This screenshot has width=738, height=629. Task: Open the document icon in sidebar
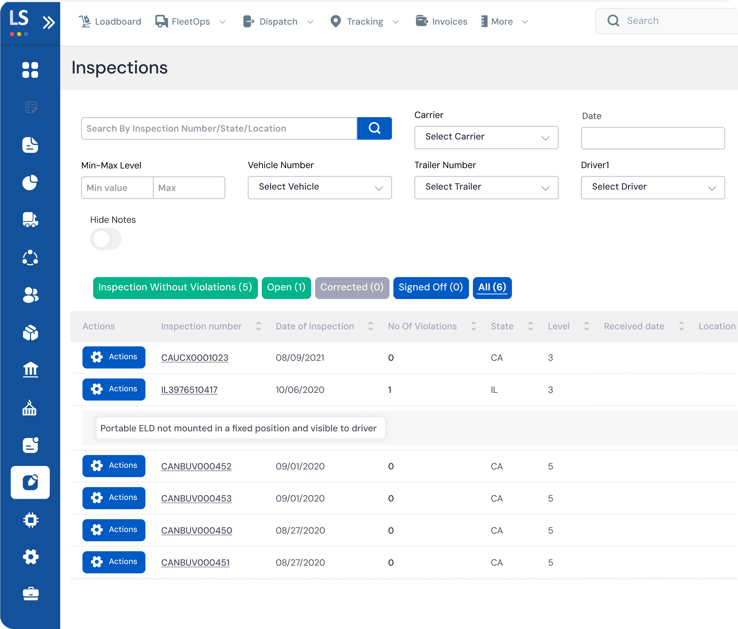pyautogui.click(x=30, y=145)
